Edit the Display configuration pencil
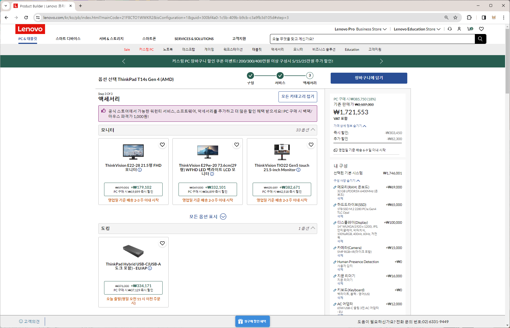Viewport: 510px width, 328px height. [x=335, y=223]
